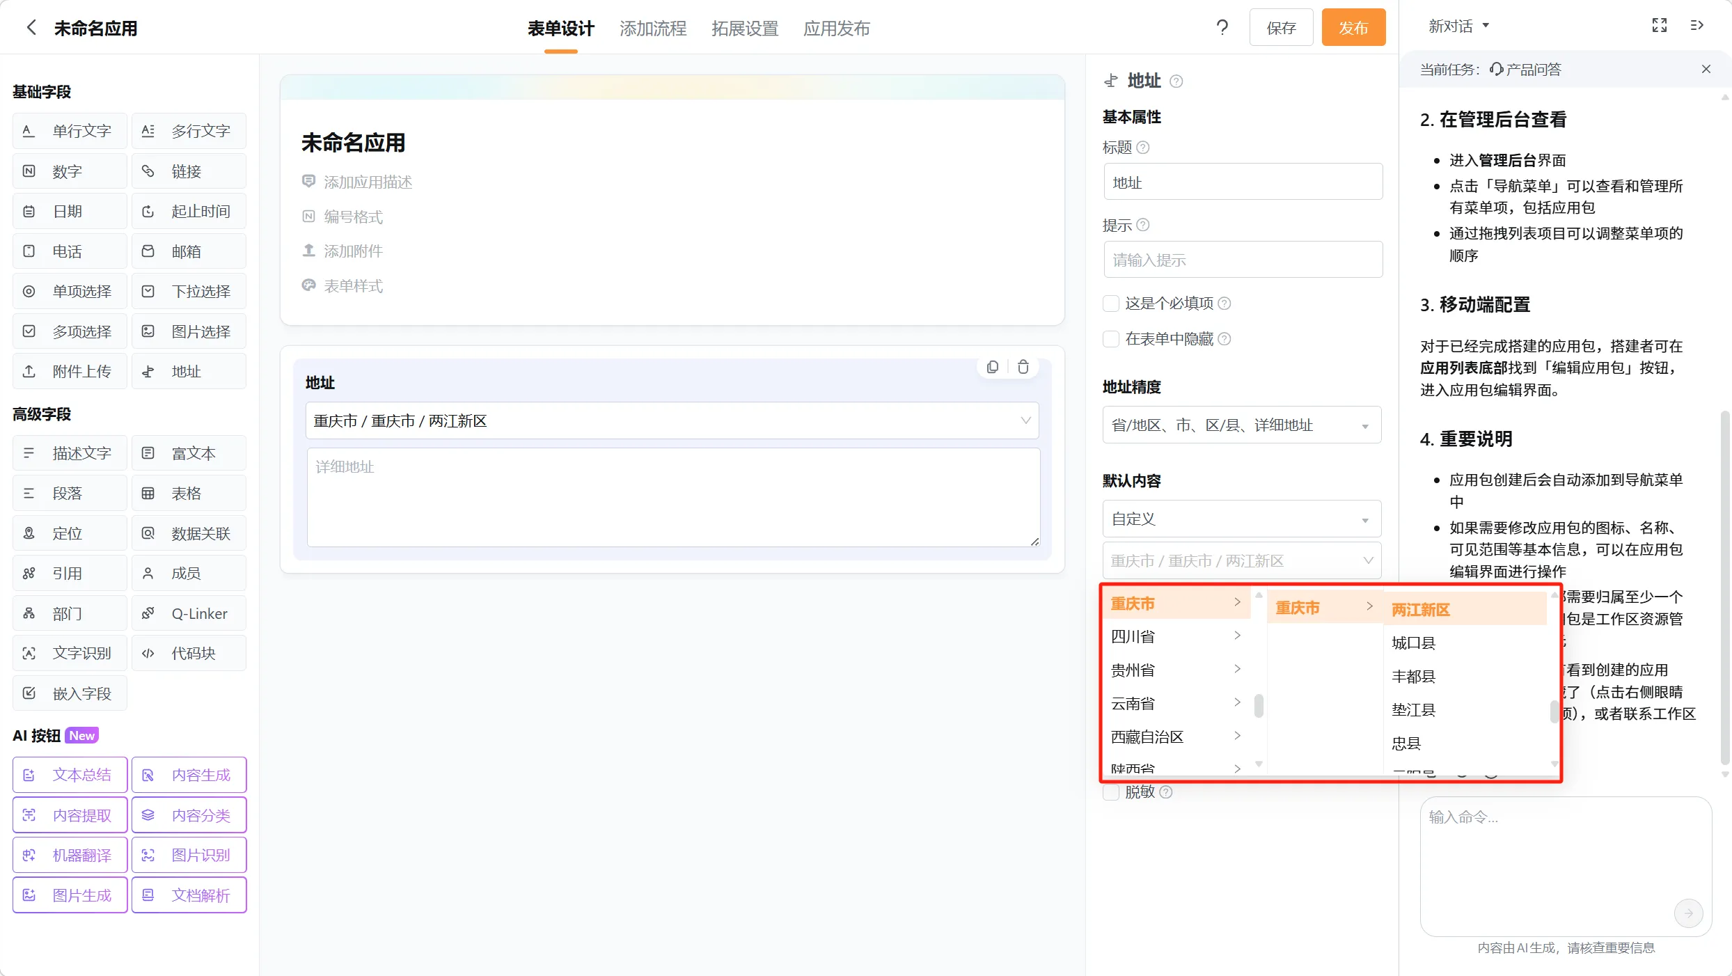Add 电话 field
Image resolution: width=1732 pixels, height=976 pixels.
[x=70, y=251]
